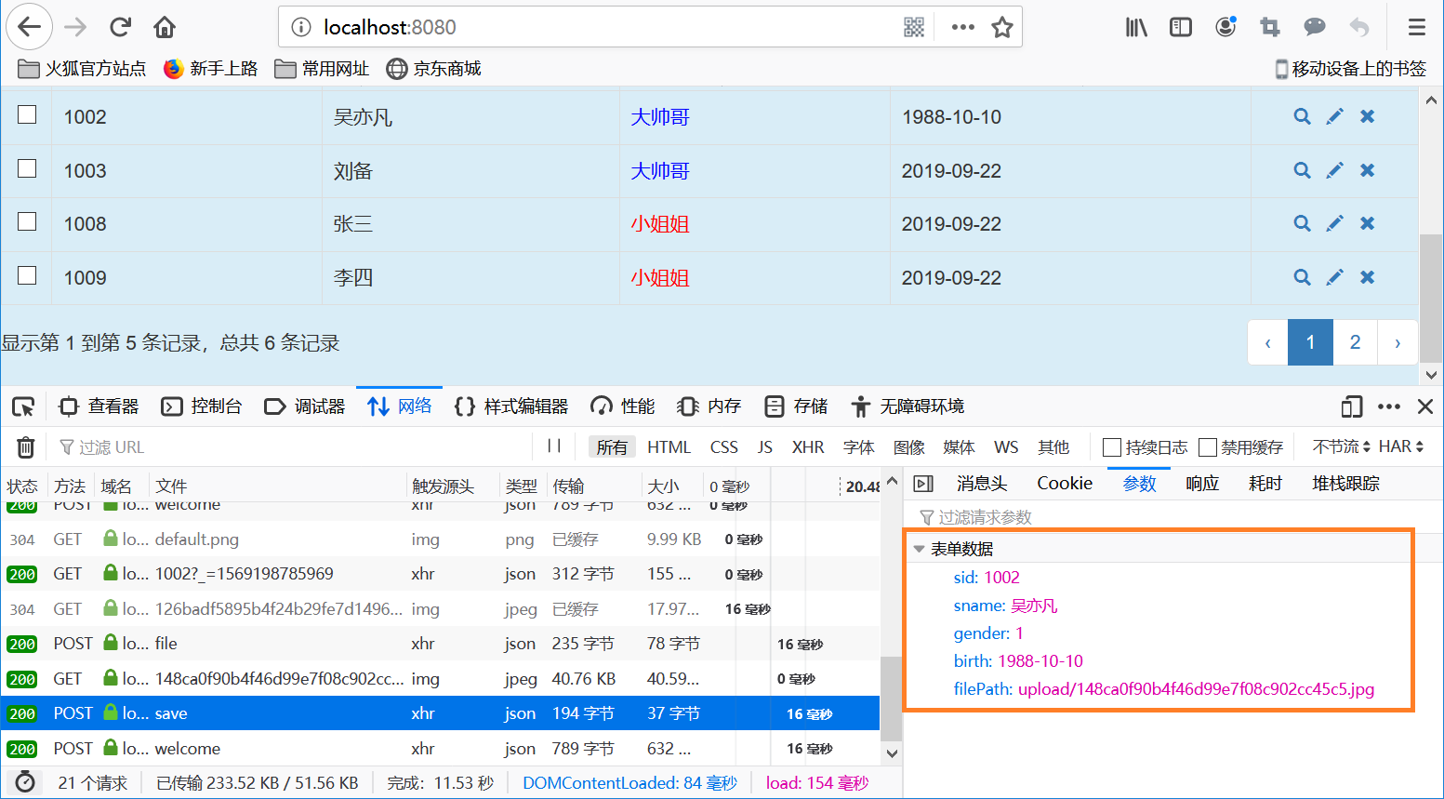Open 样式编辑器 style editor tab
The height and width of the screenshot is (799, 1444).
point(511,406)
